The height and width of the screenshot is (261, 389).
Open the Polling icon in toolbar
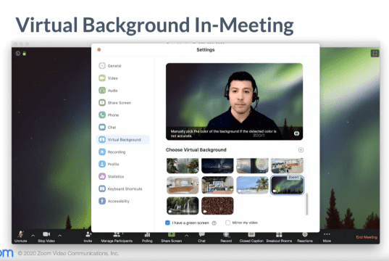147,234
